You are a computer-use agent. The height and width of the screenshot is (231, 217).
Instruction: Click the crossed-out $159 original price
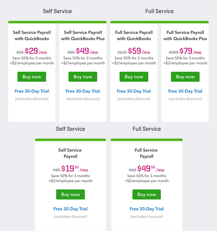tap(174, 52)
